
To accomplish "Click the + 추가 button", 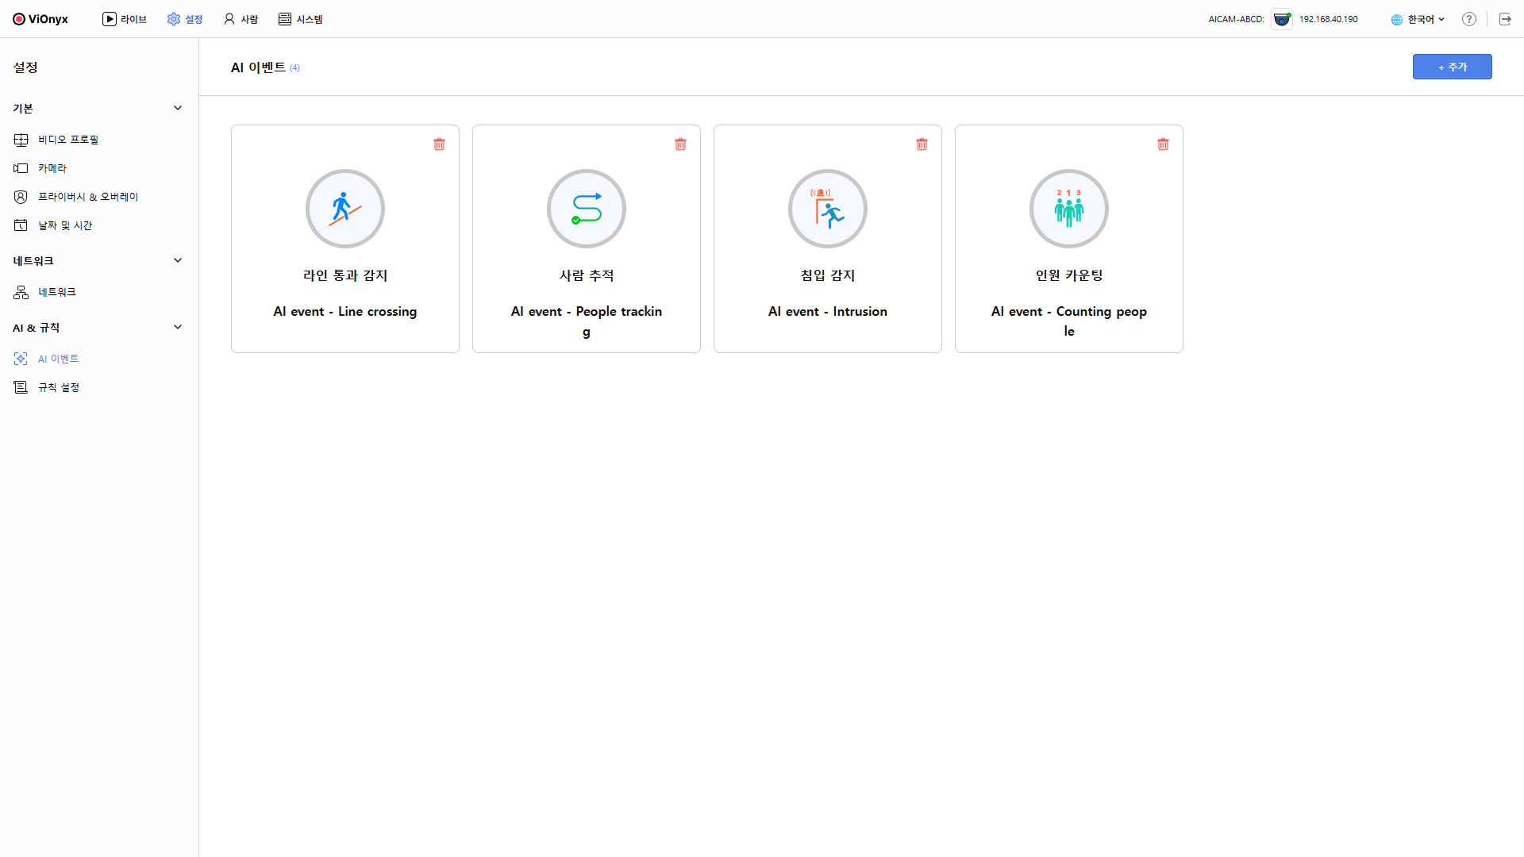I will coord(1452,67).
